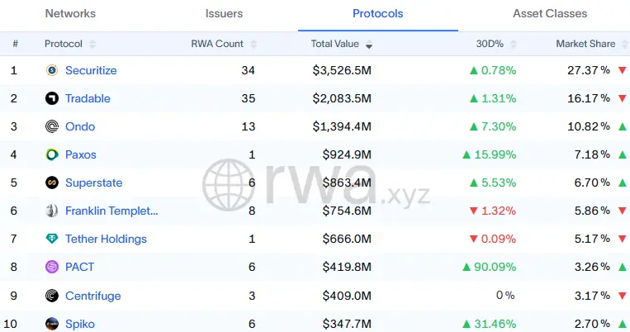Click Ondo's RWA count of 13
The image size is (630, 332).
249,126
